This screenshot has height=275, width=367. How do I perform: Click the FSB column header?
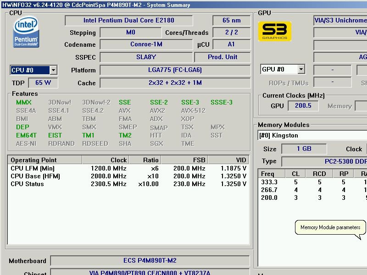tap(184, 160)
